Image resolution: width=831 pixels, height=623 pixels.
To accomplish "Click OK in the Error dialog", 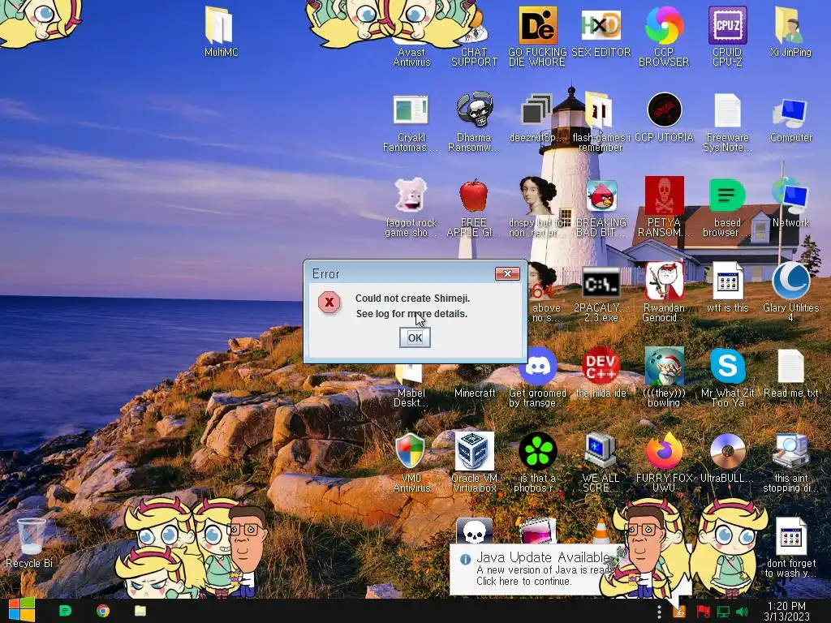I will (415, 337).
